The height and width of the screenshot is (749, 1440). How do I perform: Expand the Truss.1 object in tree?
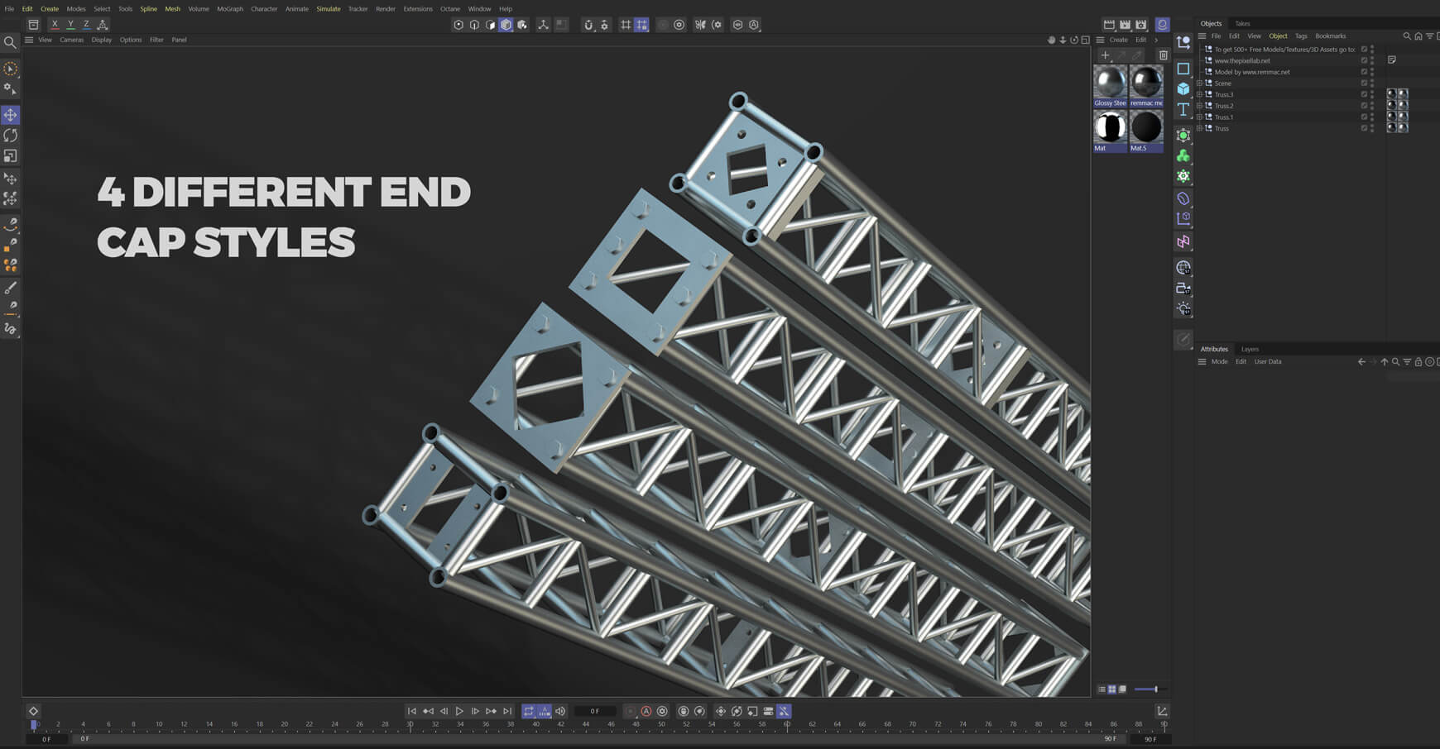pos(1199,117)
